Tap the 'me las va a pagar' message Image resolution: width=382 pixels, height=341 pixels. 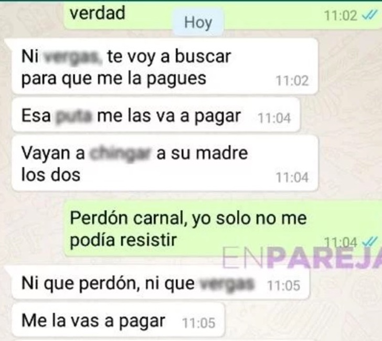click(156, 115)
